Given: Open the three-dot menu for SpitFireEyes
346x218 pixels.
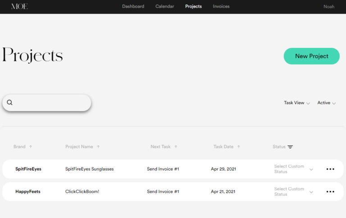Looking at the screenshot, I should [330, 169].
